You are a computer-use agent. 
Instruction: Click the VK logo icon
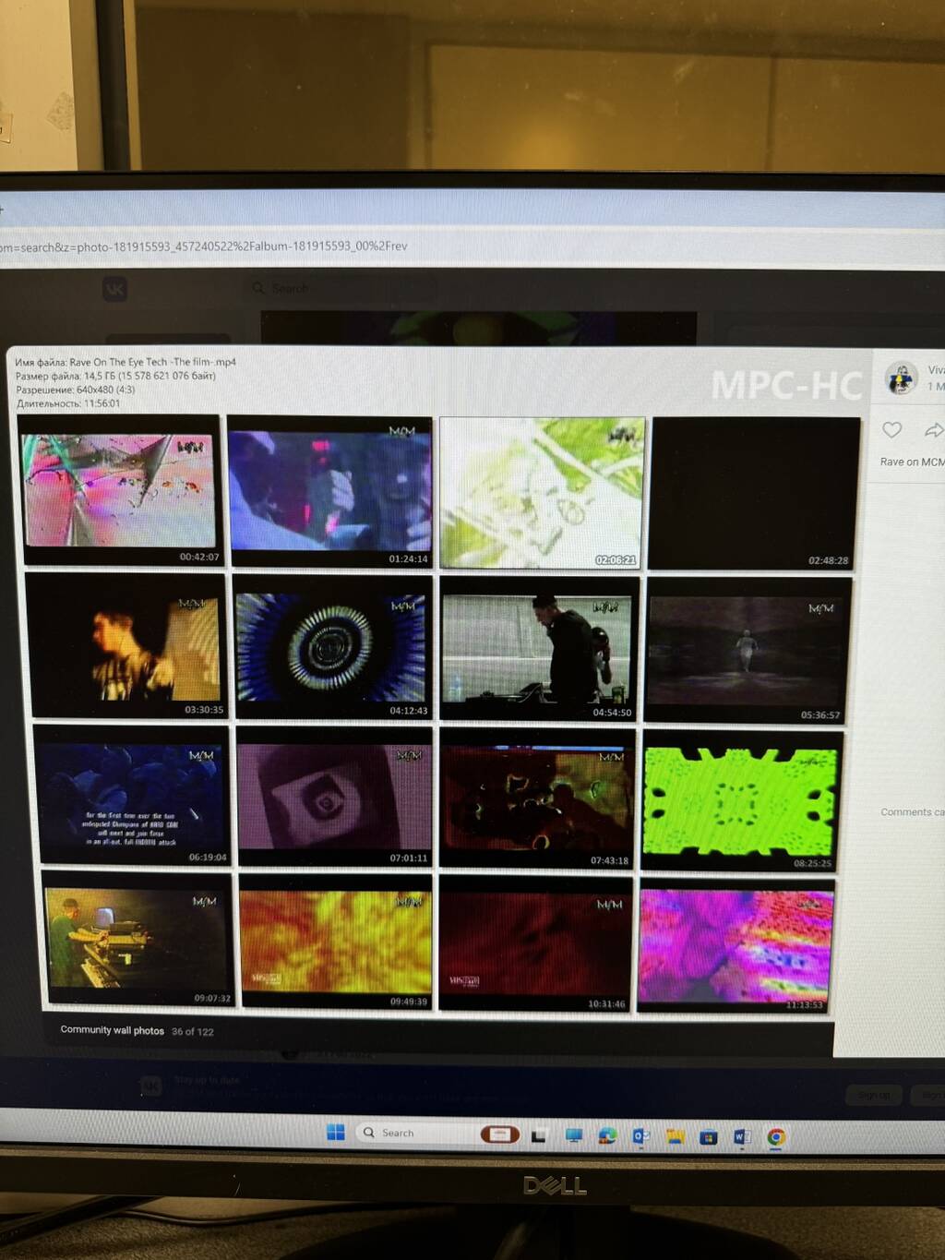click(114, 290)
